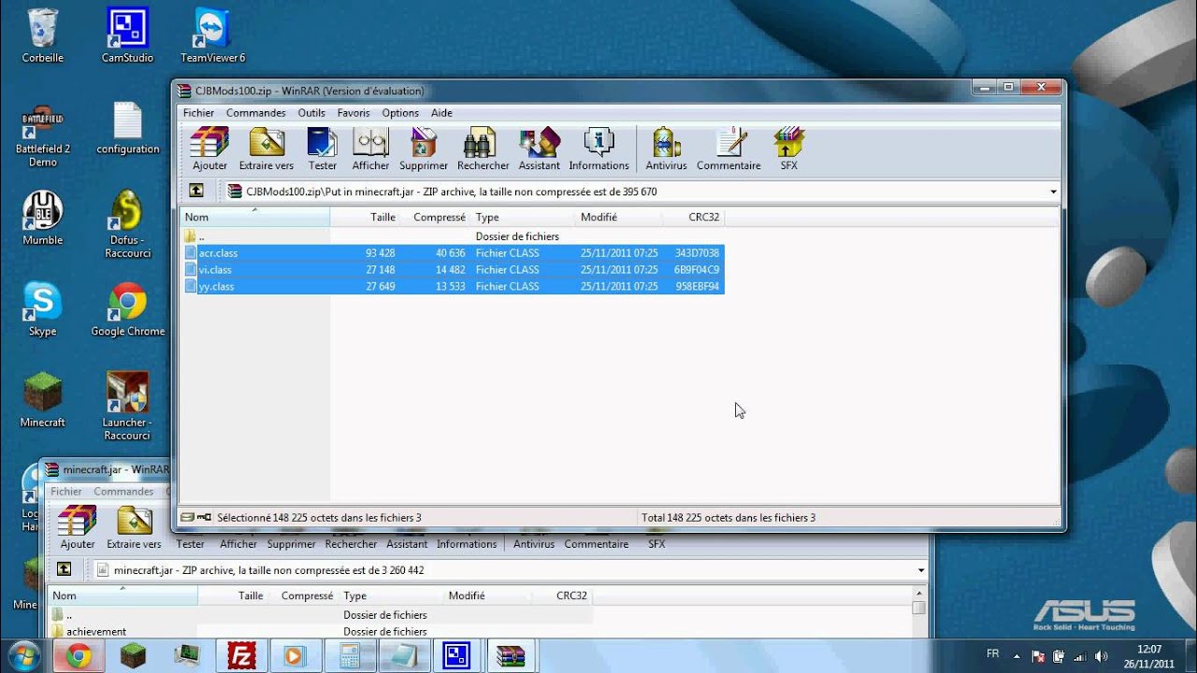Image resolution: width=1197 pixels, height=673 pixels.
Task: Open the Commandes menu in CJBMods100.zip window
Action: 256,113
